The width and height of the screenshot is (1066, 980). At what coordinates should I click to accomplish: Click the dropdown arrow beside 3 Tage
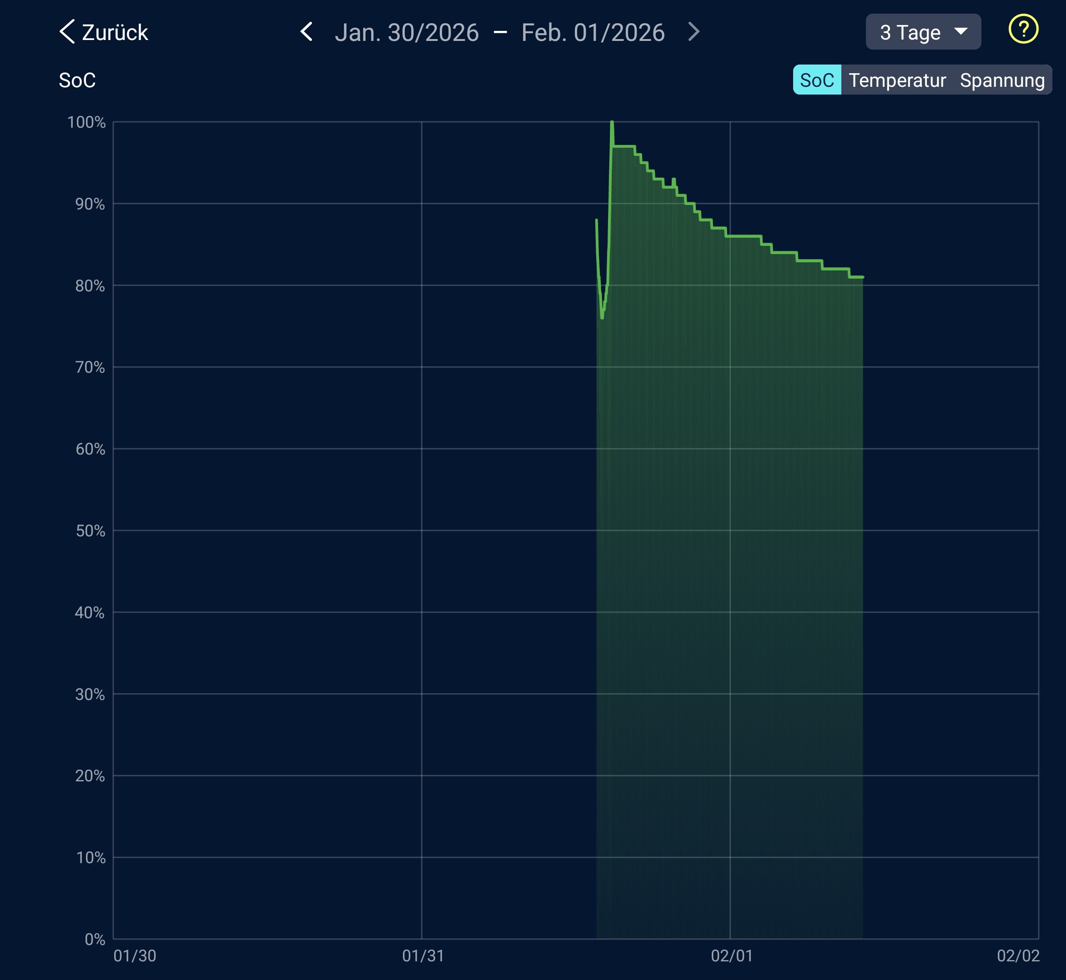[x=960, y=31]
